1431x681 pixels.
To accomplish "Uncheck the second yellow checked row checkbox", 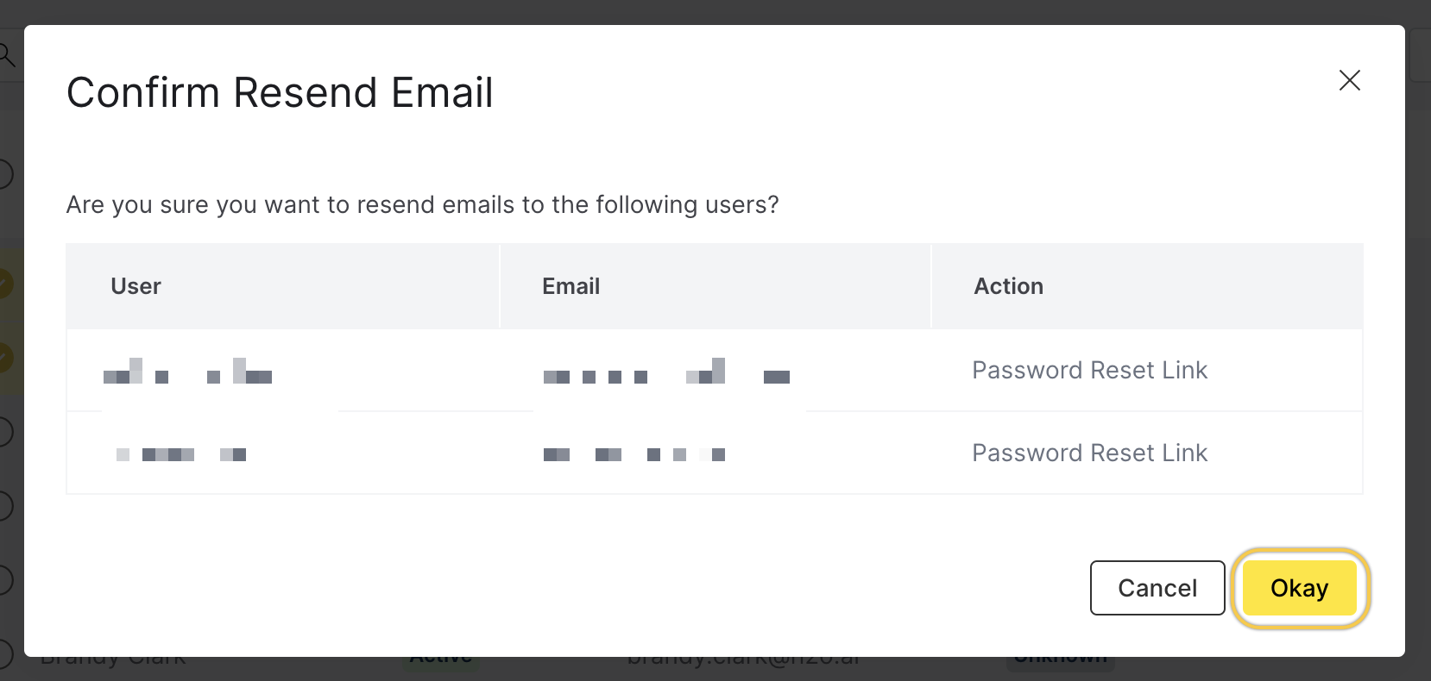I will (x=5, y=356).
